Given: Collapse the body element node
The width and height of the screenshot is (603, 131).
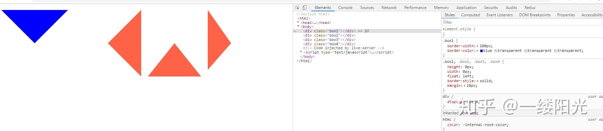Looking at the screenshot, I should (298, 26).
